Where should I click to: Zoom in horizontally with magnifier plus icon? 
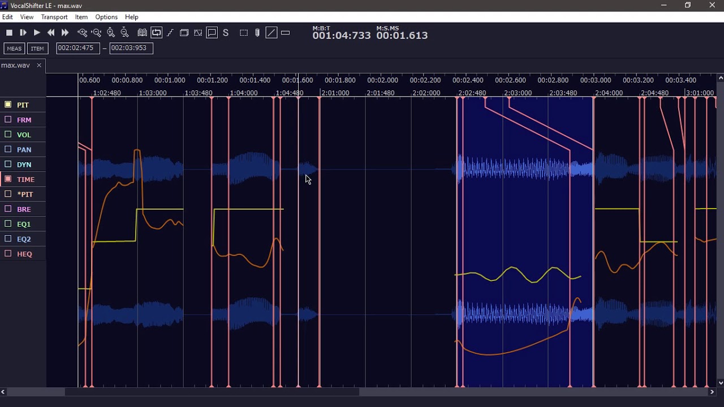(x=83, y=33)
